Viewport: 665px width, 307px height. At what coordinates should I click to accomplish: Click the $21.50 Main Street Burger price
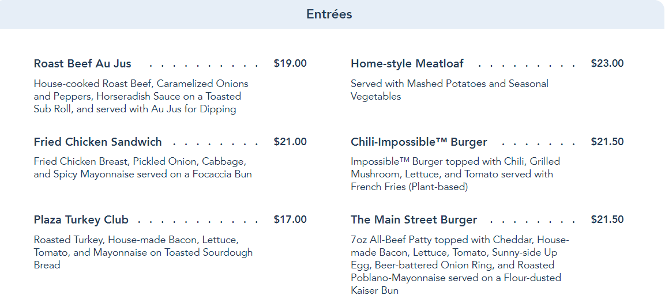tap(607, 219)
